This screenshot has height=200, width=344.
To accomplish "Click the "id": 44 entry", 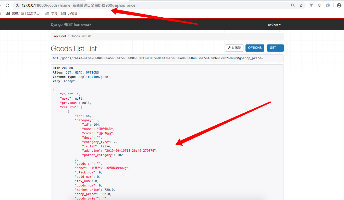I will click(x=83, y=116).
